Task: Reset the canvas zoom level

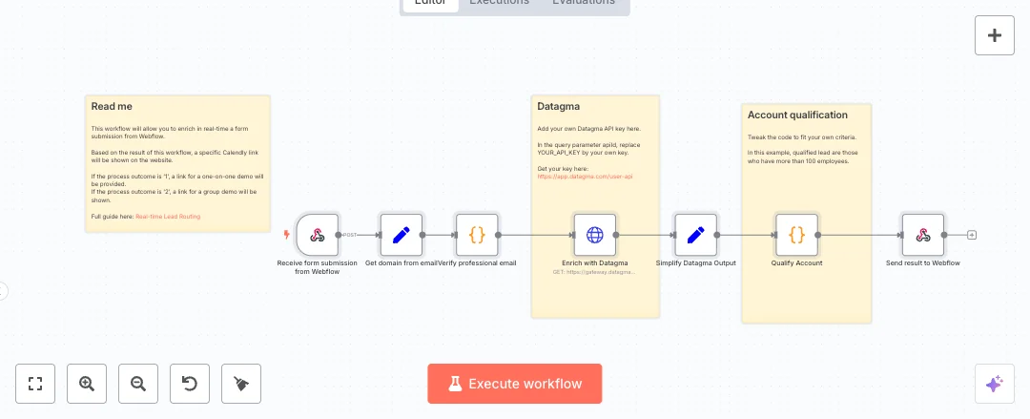Action: pos(190,384)
